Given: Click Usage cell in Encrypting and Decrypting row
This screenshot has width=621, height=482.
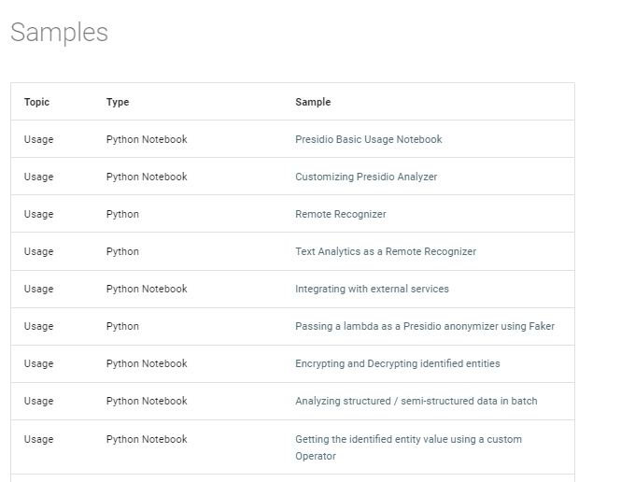Looking at the screenshot, I should pyautogui.click(x=38, y=363).
